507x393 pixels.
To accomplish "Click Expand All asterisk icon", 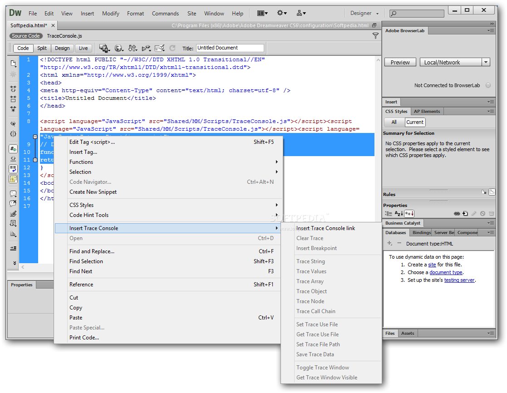I will click(x=13, y=109).
